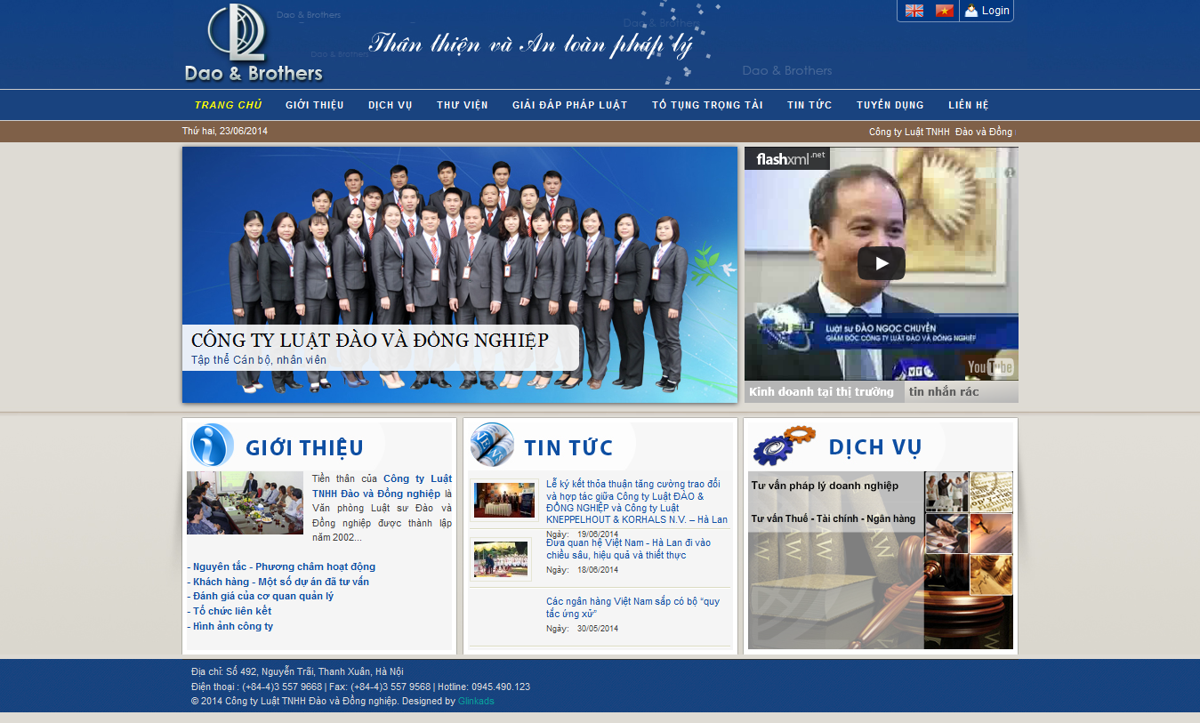Click the user silhouette icon beside Login
This screenshot has height=723, width=1200.
(970, 11)
